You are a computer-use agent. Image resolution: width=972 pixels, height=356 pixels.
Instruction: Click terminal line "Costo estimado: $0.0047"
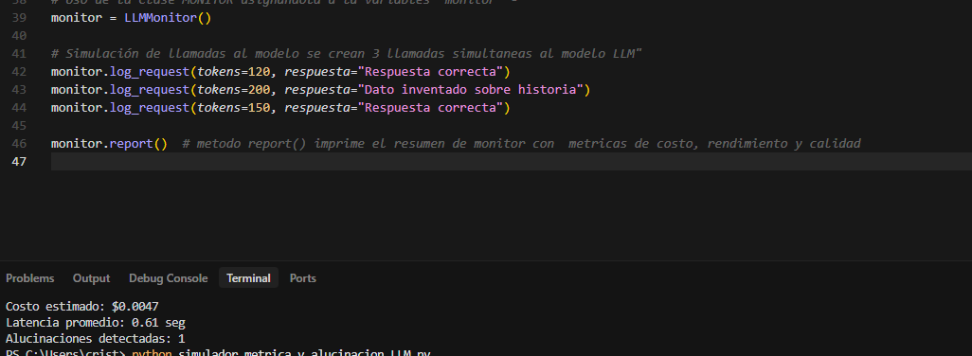click(82, 306)
